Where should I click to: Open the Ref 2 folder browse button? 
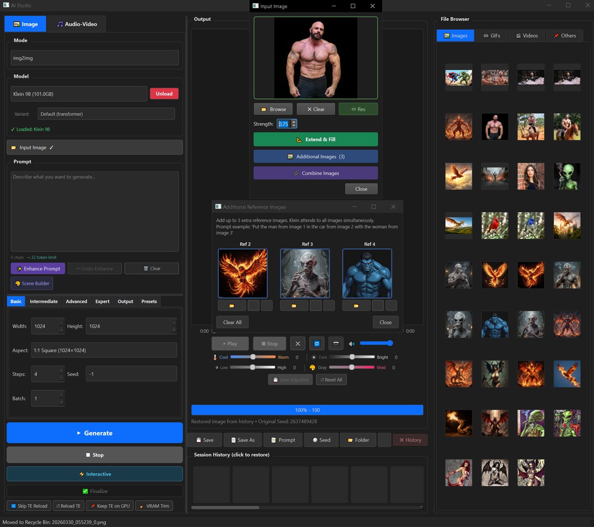(x=232, y=306)
